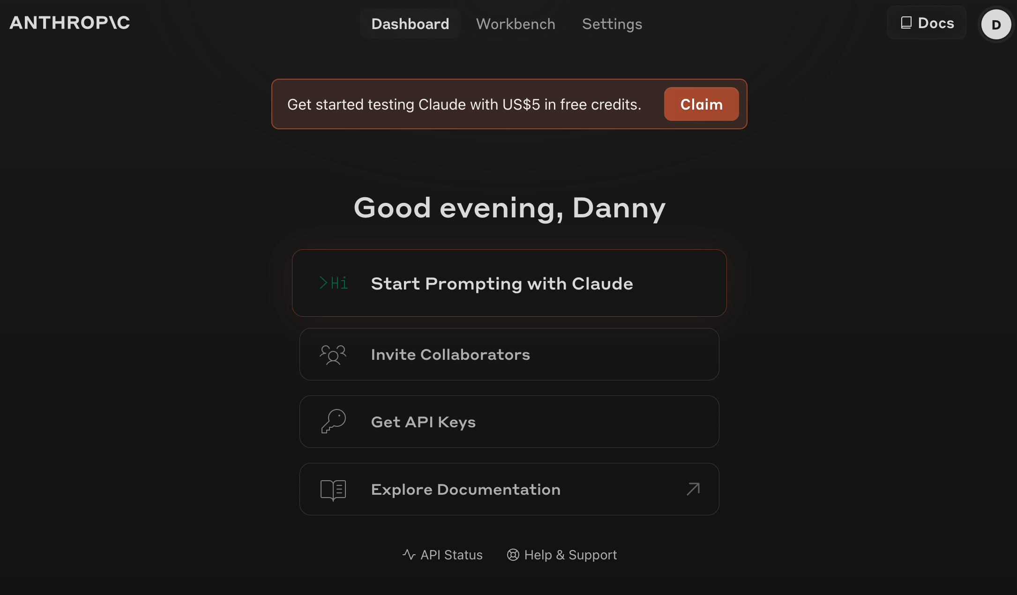Click the Dashboard tab in navigation
Screen dimensions: 1017x595
point(411,23)
